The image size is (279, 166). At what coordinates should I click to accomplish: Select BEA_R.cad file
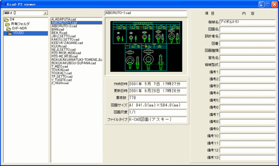(x=59, y=33)
